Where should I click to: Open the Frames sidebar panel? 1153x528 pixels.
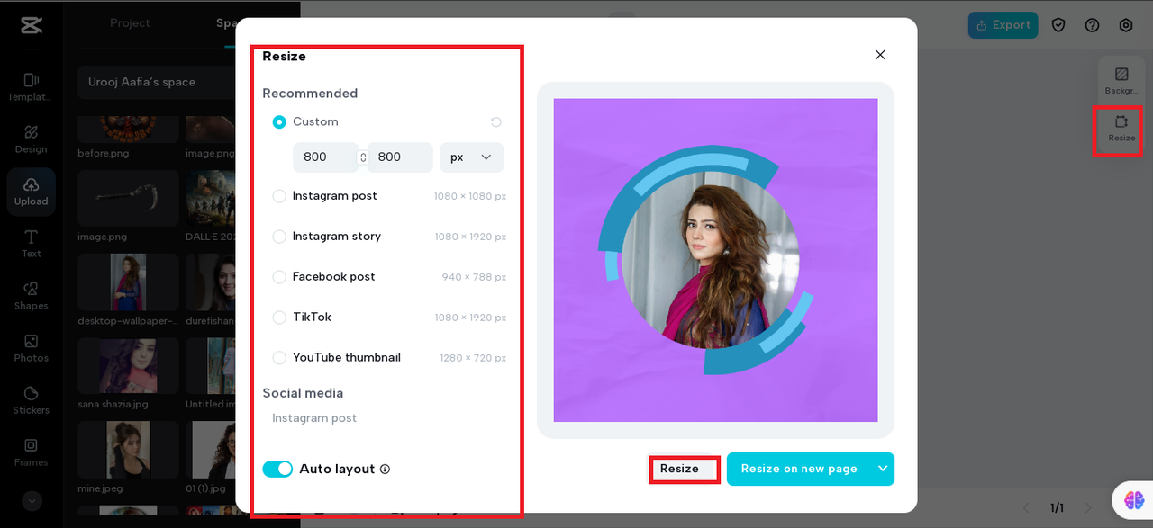(x=31, y=452)
